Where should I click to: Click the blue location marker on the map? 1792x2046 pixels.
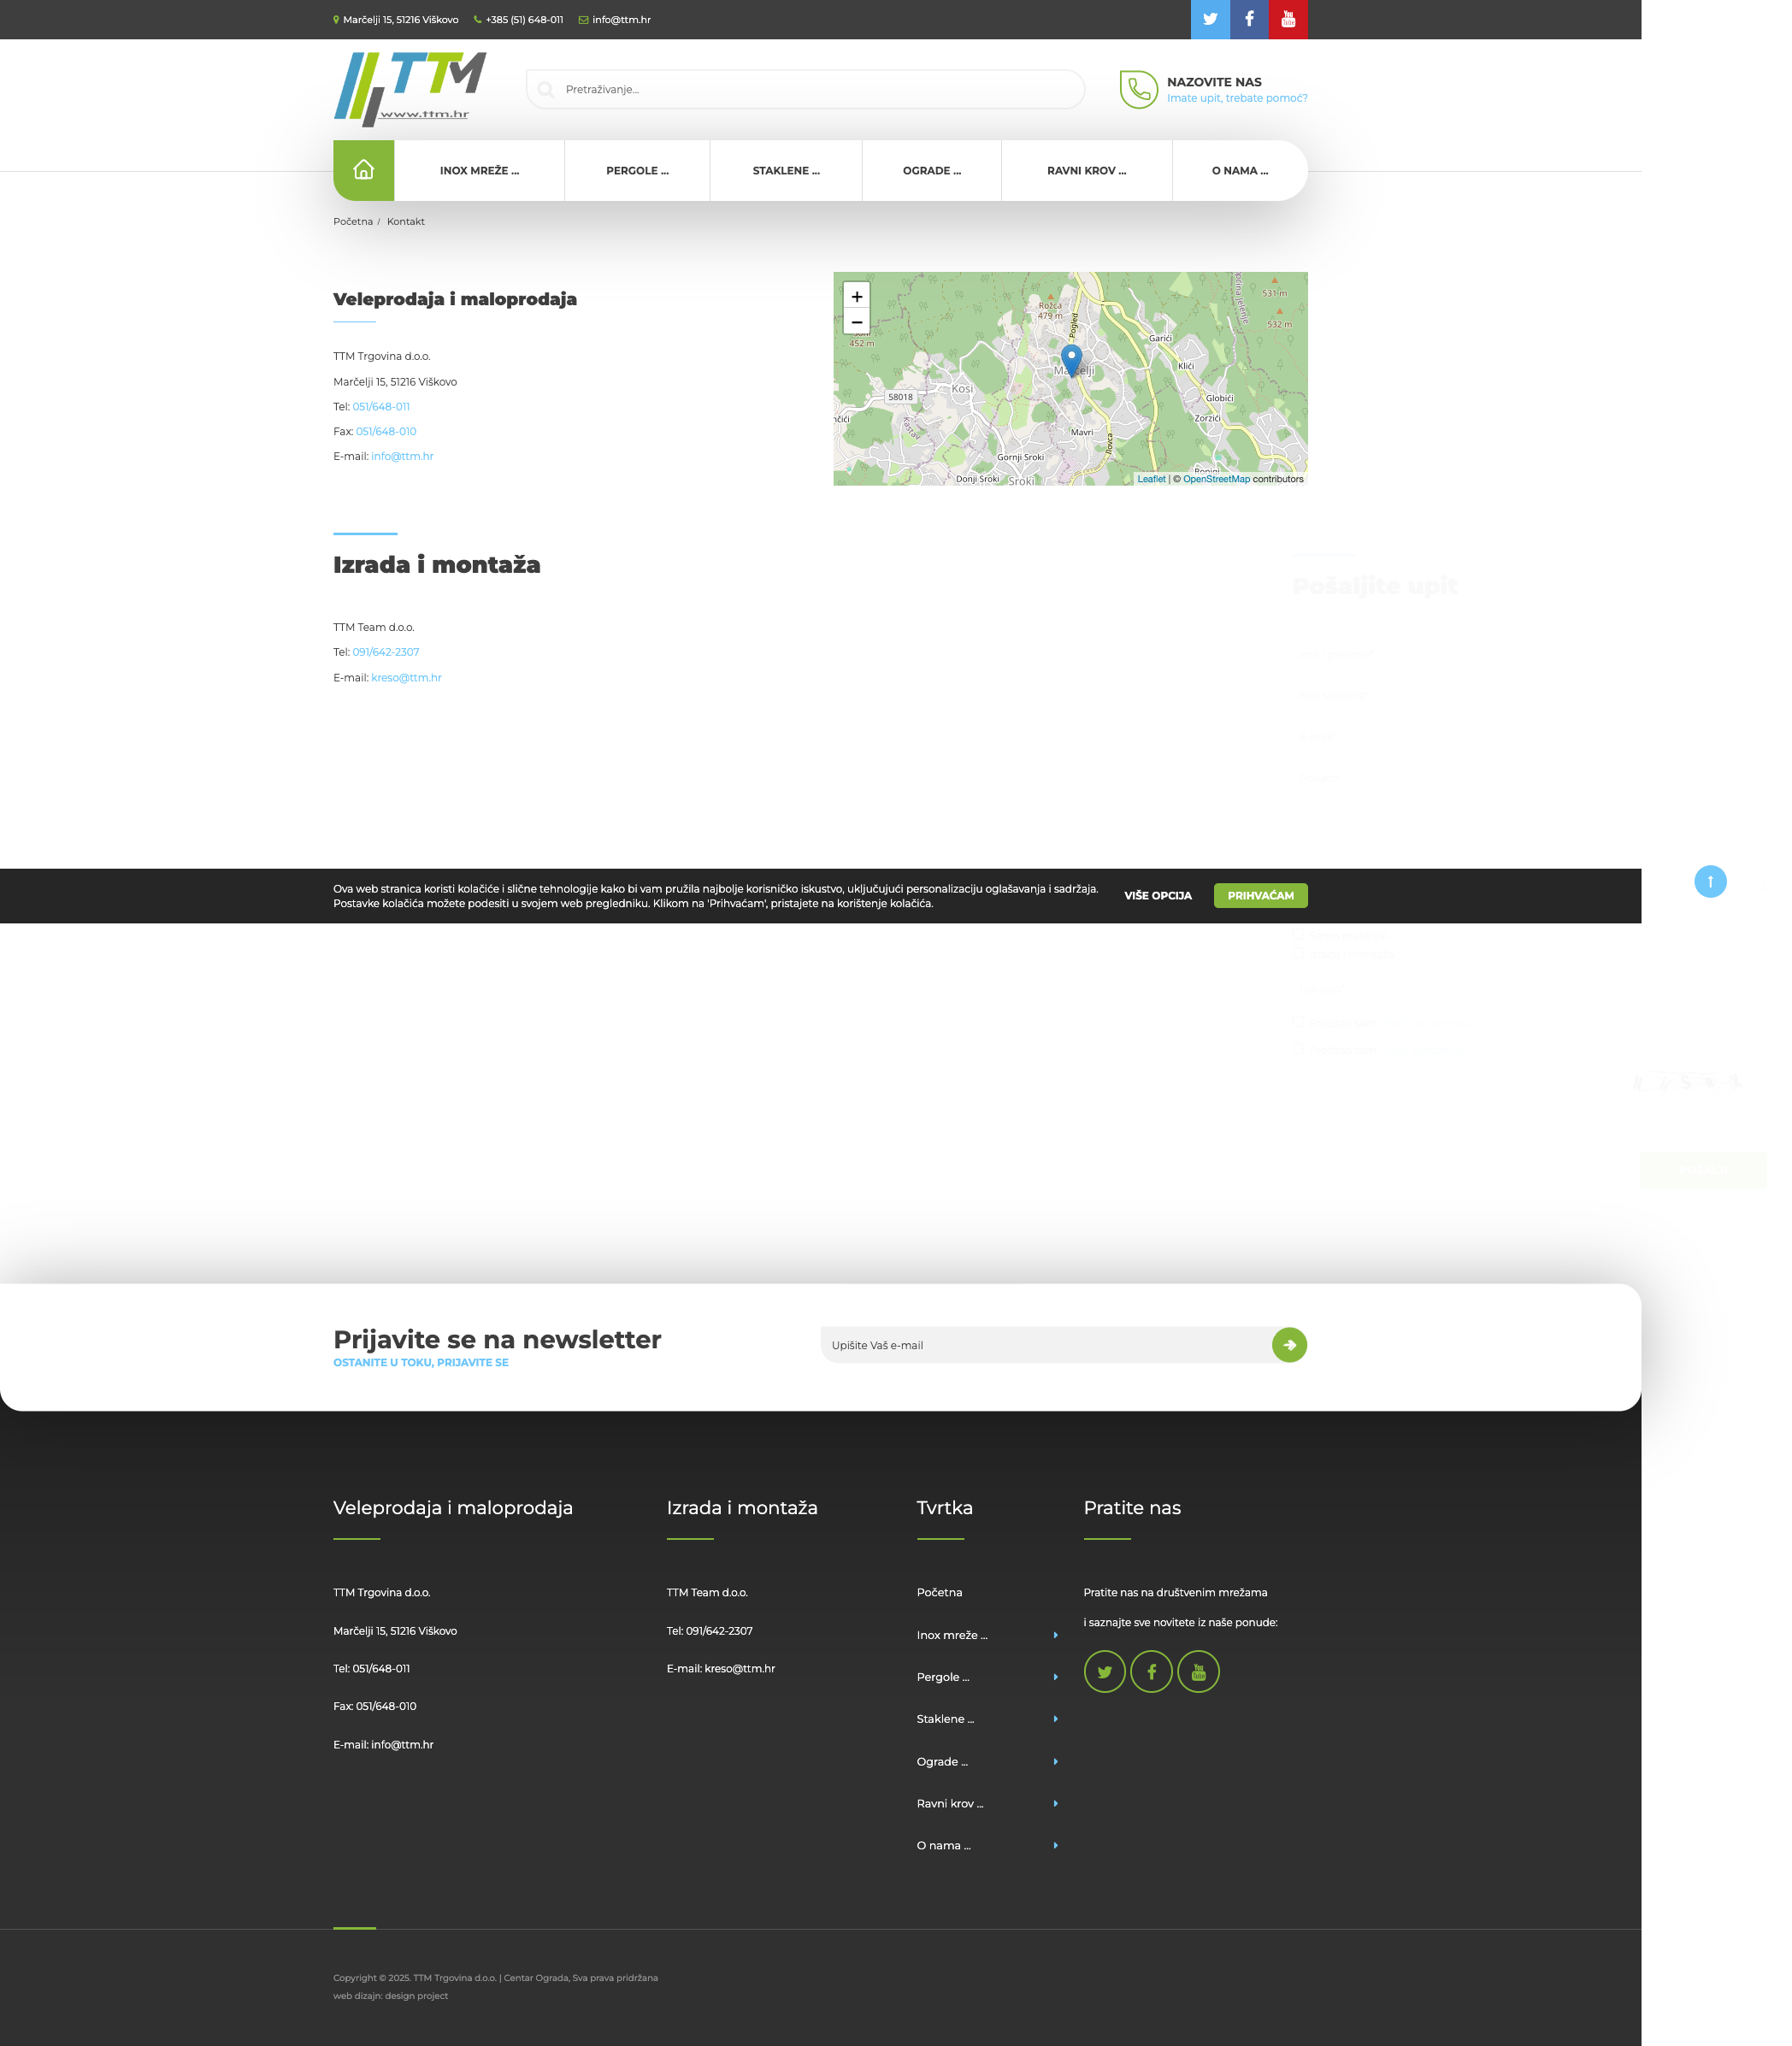click(x=1071, y=359)
